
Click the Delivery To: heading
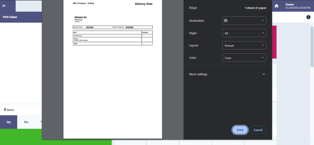click(x=81, y=17)
